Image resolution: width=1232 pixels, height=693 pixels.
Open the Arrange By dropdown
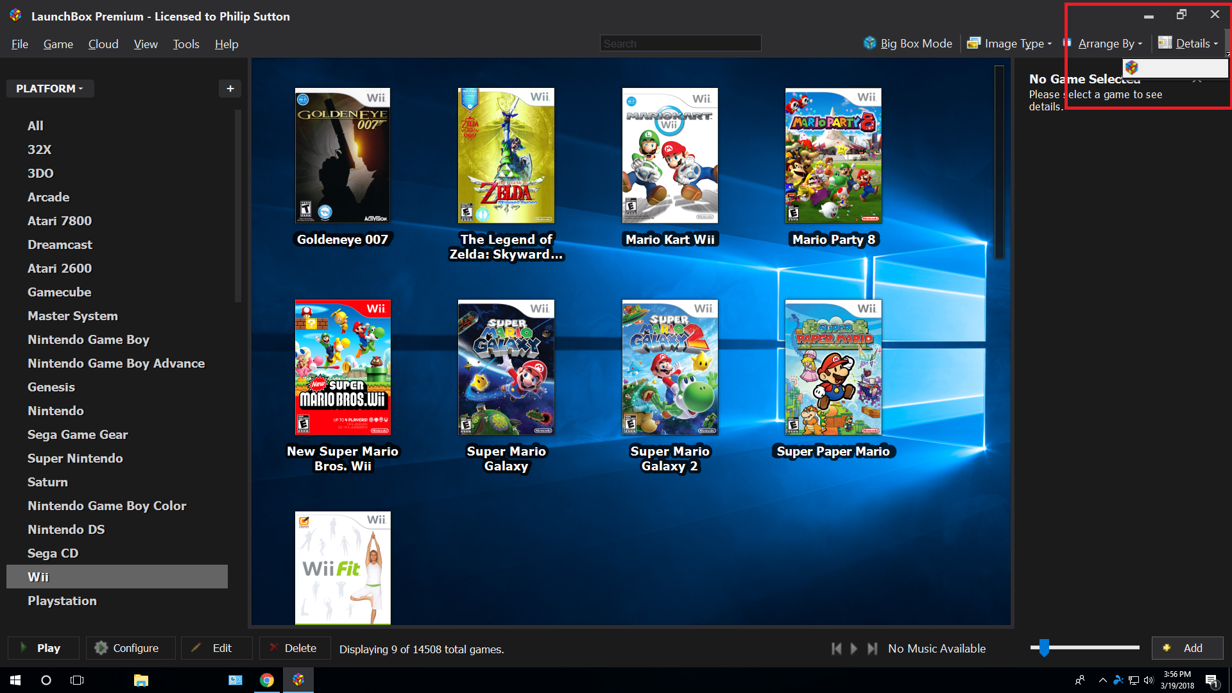click(x=1110, y=44)
